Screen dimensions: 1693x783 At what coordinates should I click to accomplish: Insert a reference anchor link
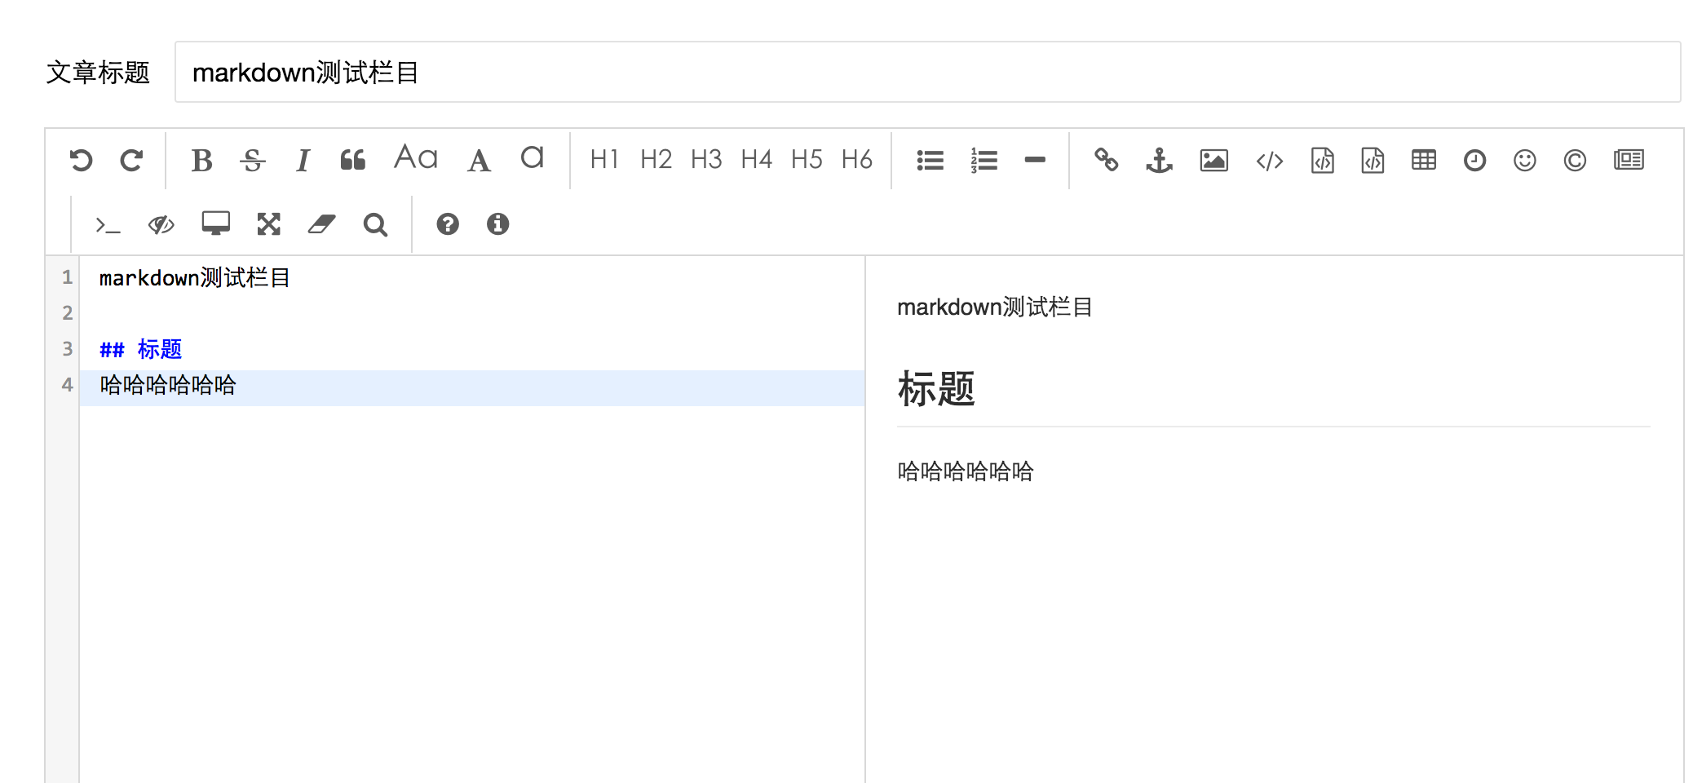tap(1159, 160)
